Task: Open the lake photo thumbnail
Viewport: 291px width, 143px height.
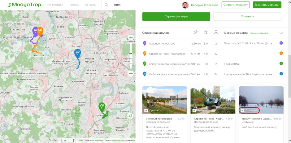Action: [x=165, y=100]
